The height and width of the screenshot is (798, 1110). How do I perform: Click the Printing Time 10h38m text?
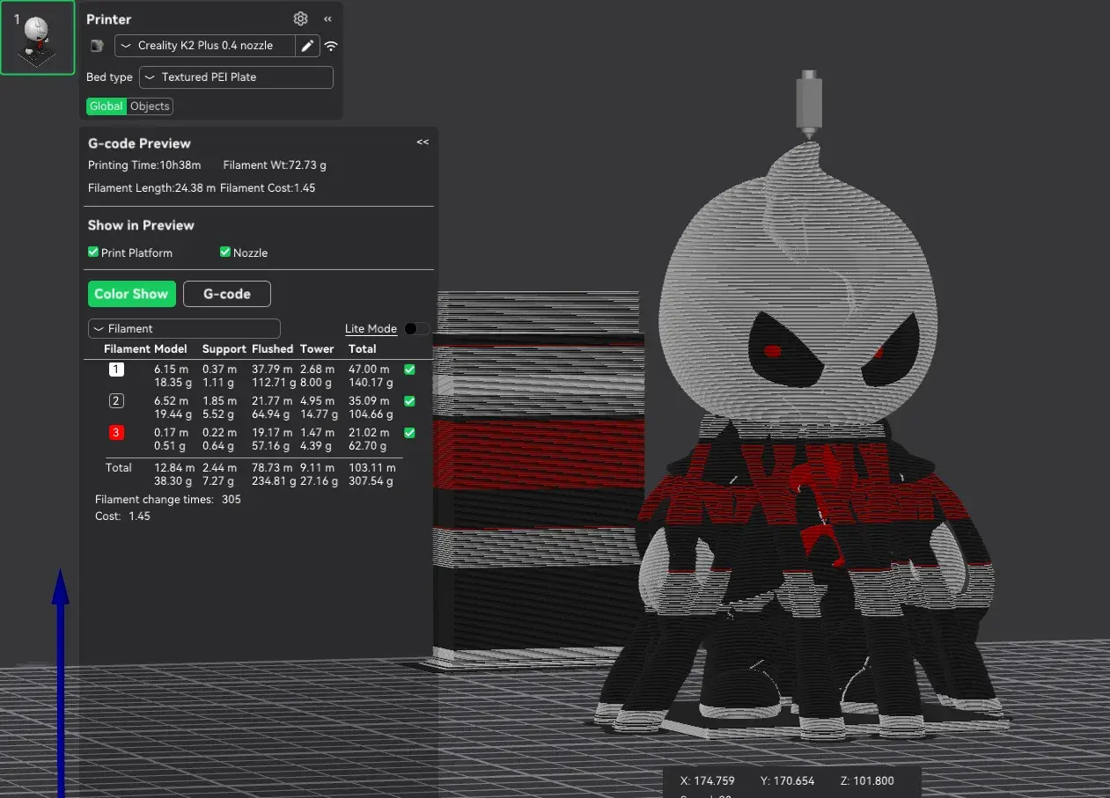[144, 165]
